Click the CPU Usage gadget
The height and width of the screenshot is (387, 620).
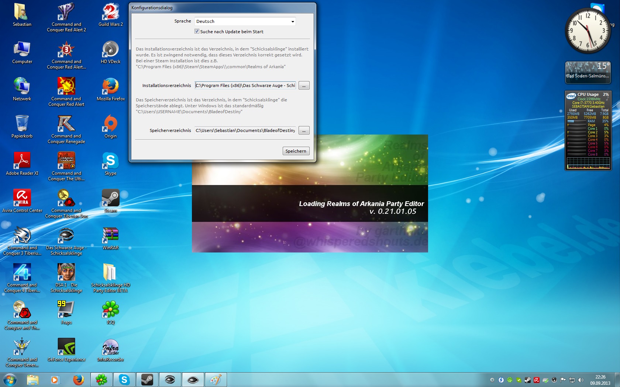pyautogui.click(x=588, y=130)
